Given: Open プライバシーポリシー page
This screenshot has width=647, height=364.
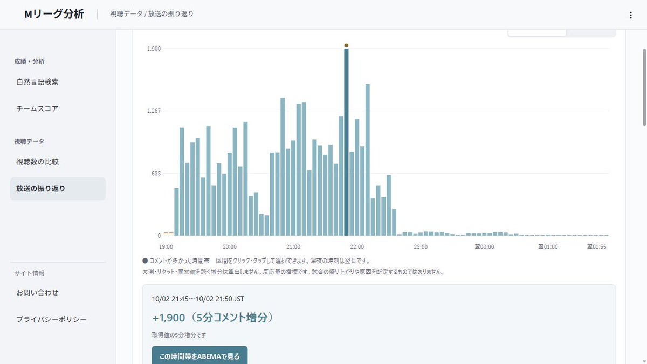Looking at the screenshot, I should (58, 319).
